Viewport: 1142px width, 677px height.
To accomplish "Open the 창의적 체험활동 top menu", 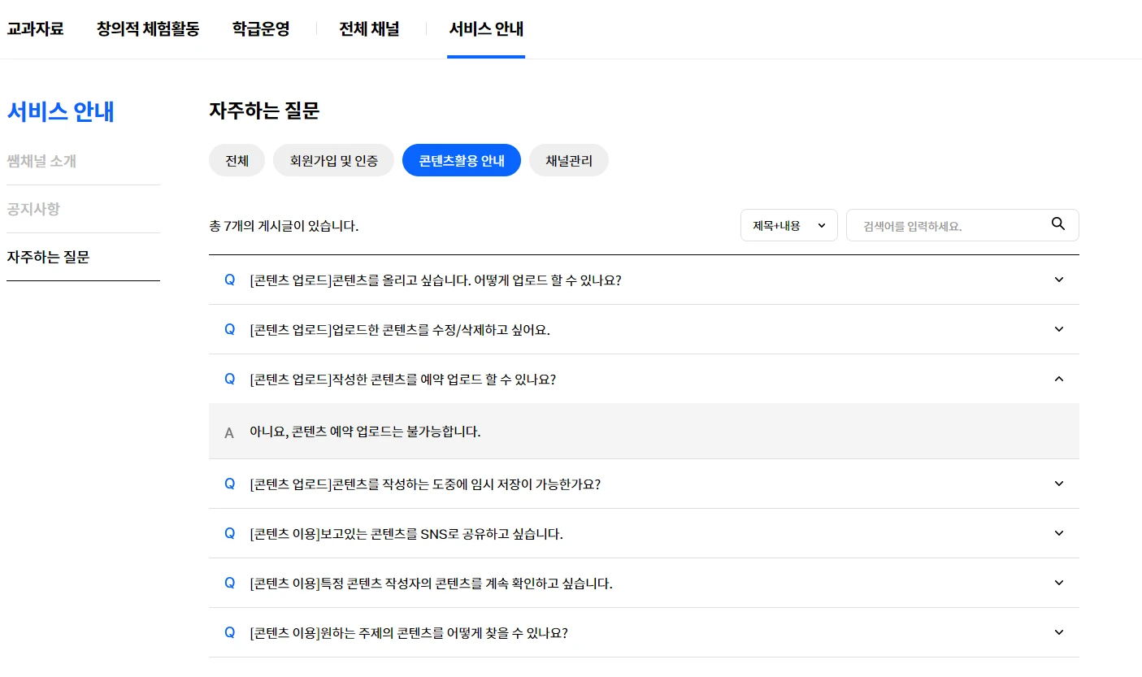I will tap(148, 29).
